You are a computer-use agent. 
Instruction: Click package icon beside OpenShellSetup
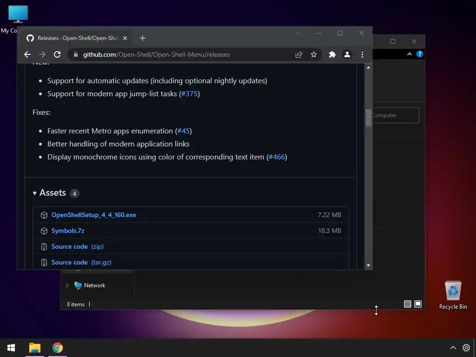click(44, 215)
